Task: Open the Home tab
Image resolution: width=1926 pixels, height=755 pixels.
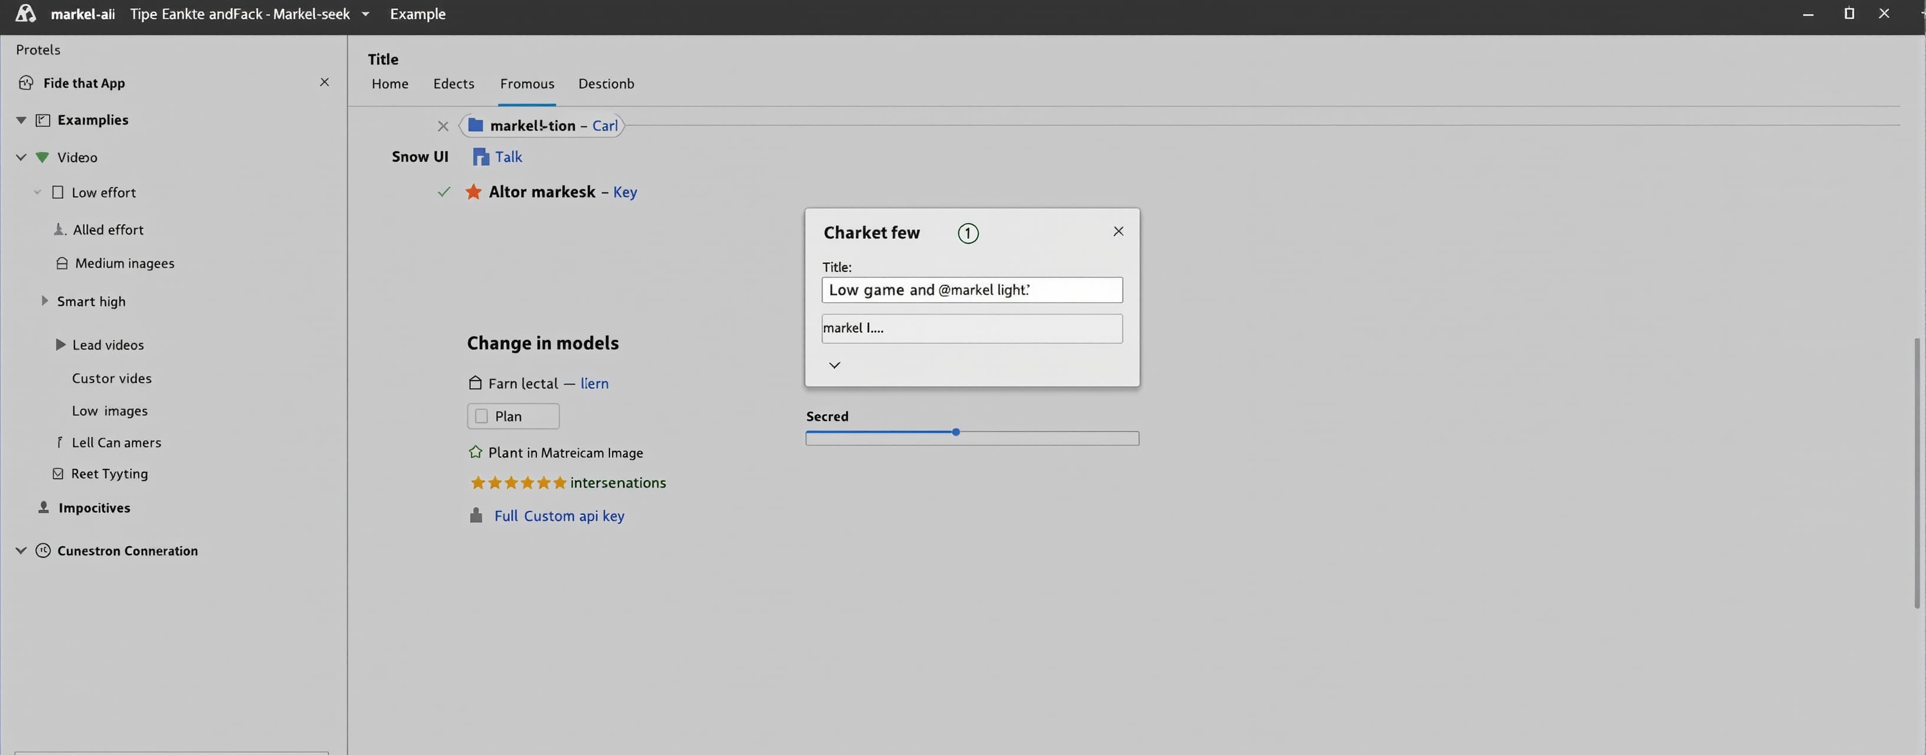Action: pos(389,84)
